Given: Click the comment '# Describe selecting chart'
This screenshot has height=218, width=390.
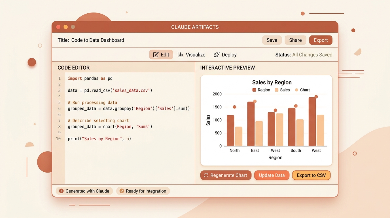Looking at the screenshot, I should (x=98, y=121).
